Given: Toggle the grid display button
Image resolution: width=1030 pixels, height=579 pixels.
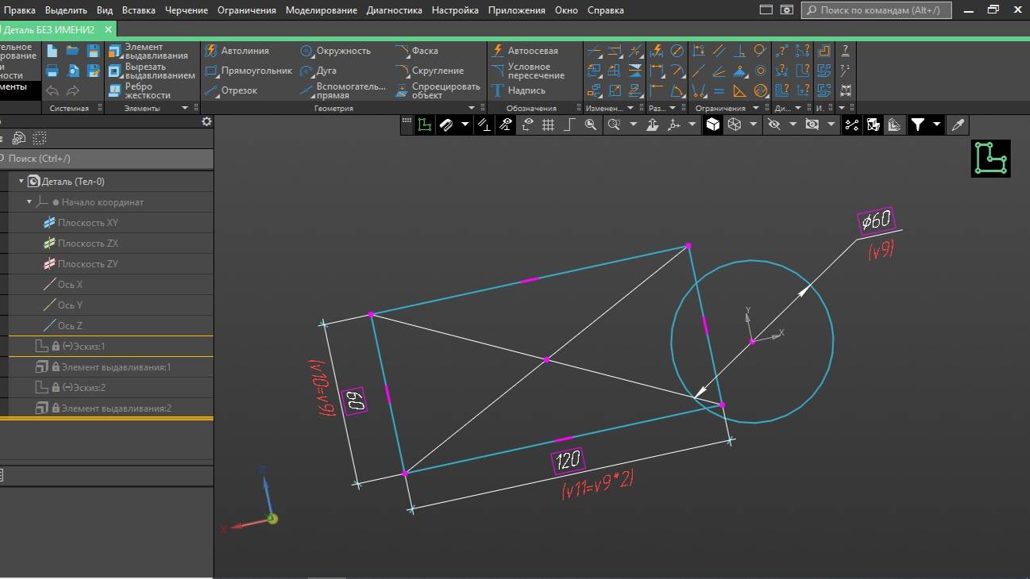Looking at the screenshot, I should point(548,125).
